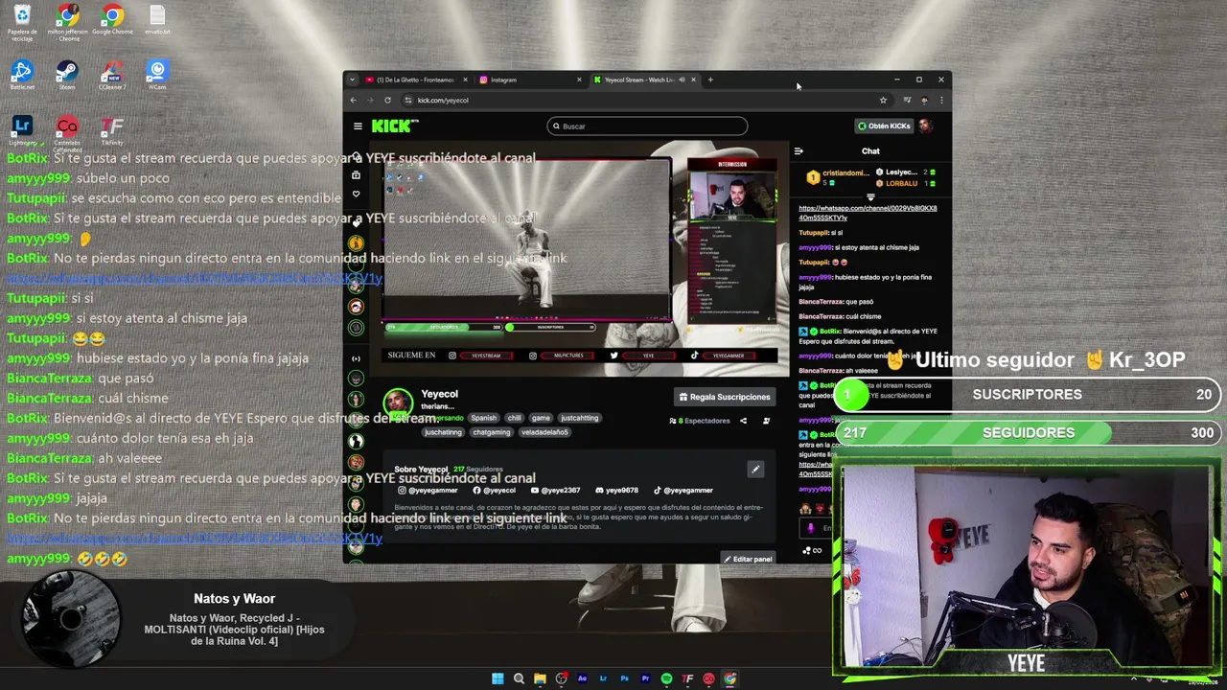Open a new browser tab
Screen dimensions: 1227x690
coord(710,80)
